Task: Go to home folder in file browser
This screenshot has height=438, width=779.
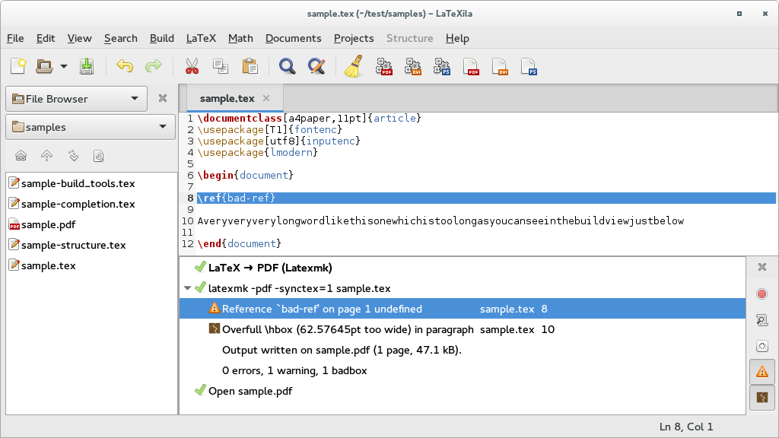Action: pyautogui.click(x=21, y=155)
